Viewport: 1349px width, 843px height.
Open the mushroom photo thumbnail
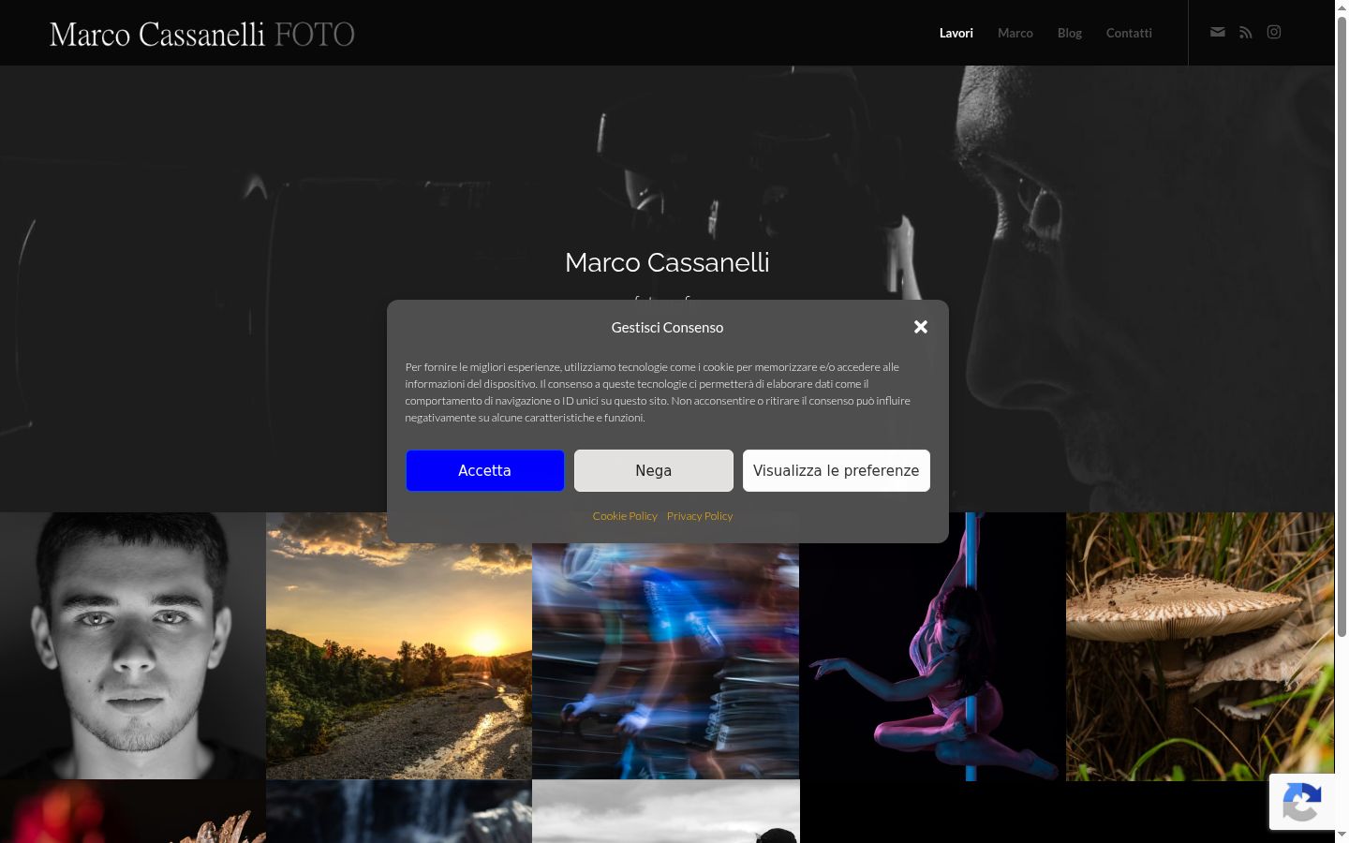tap(1200, 646)
